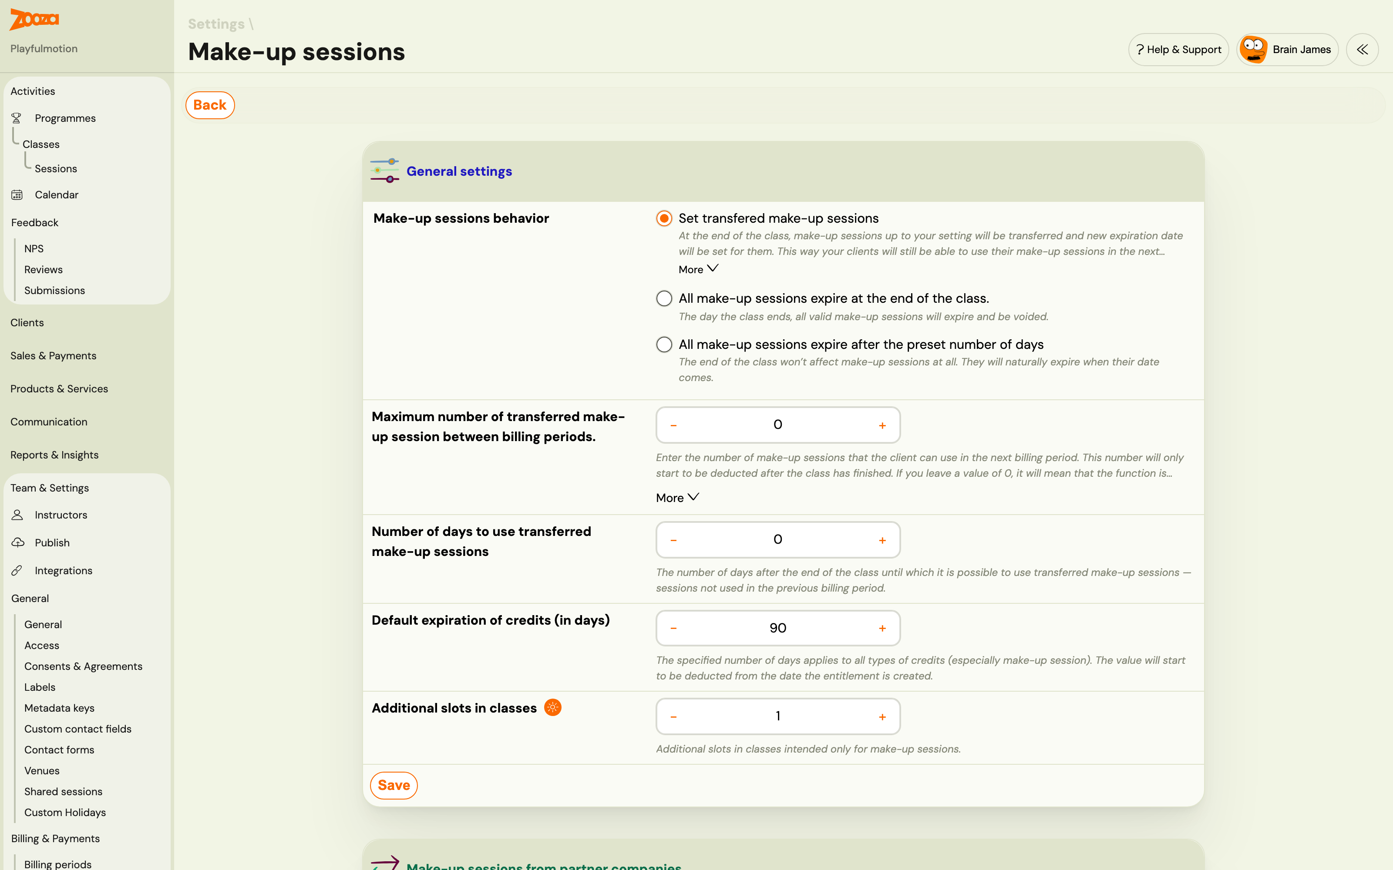Expand More under Set transfered make-up sessions
The height and width of the screenshot is (870, 1393).
pos(698,269)
